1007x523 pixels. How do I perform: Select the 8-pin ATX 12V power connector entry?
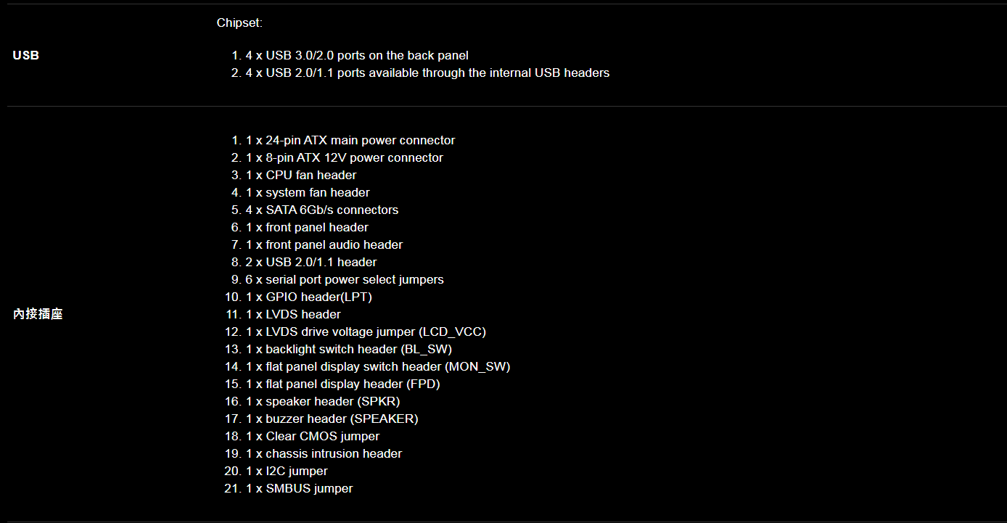pos(344,157)
